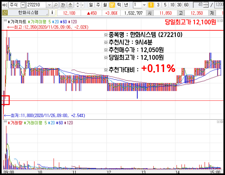The height and width of the screenshot is (175, 225).
Task: Click the up/down stock stepper arrows
Action: click(x=78, y=5)
